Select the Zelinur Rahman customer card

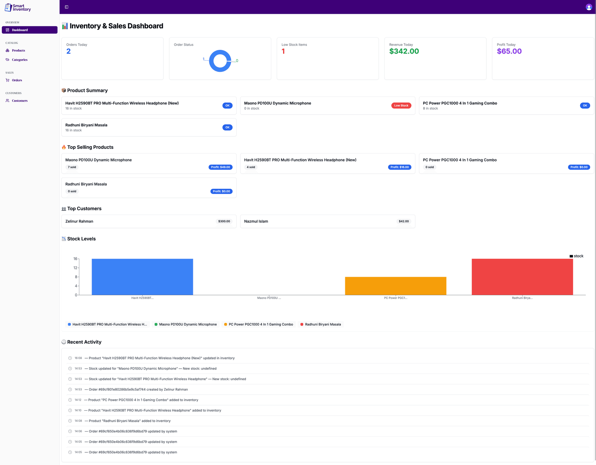tap(149, 221)
